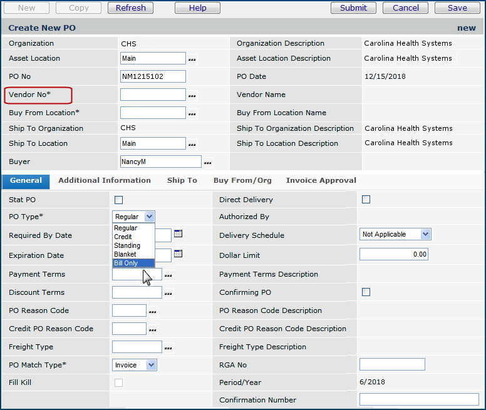The width and height of the screenshot is (486, 410).
Task: Click into the Dollar Limit field
Action: point(394,255)
